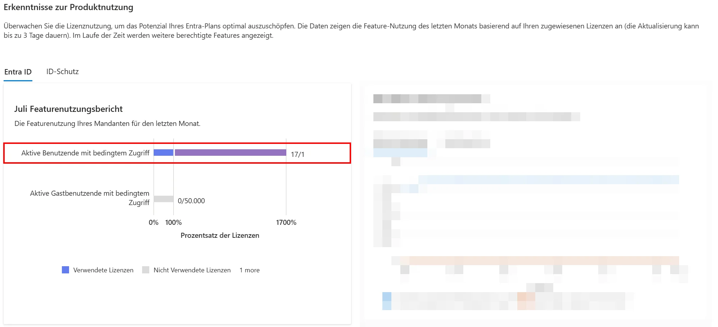Click the 100% axis tick label
The height and width of the screenshot is (327, 718).
173,222
